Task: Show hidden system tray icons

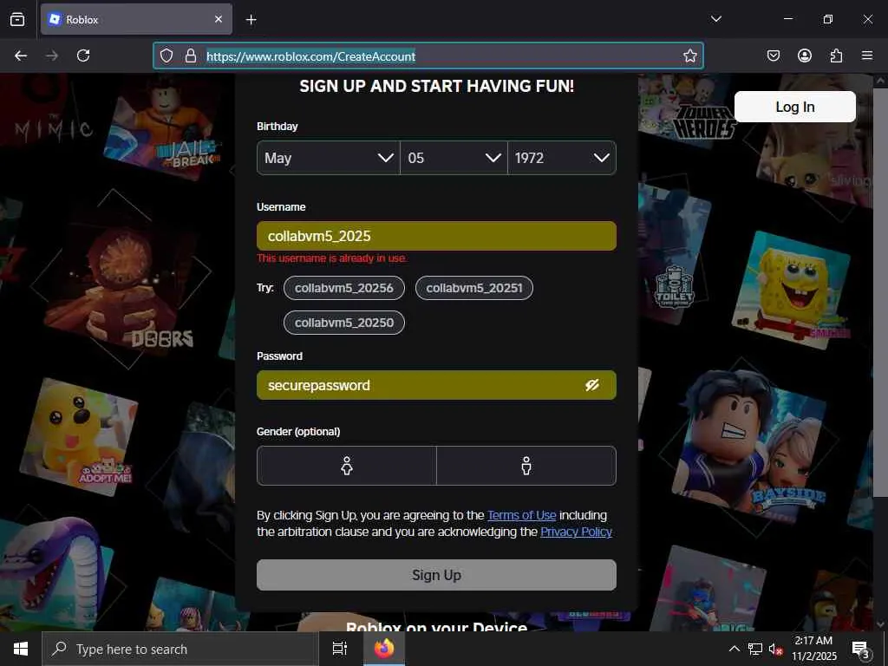Action: coord(734,649)
